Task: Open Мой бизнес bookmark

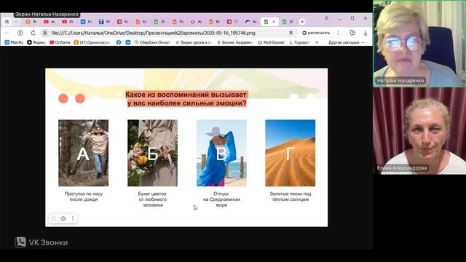Action: coord(271,42)
